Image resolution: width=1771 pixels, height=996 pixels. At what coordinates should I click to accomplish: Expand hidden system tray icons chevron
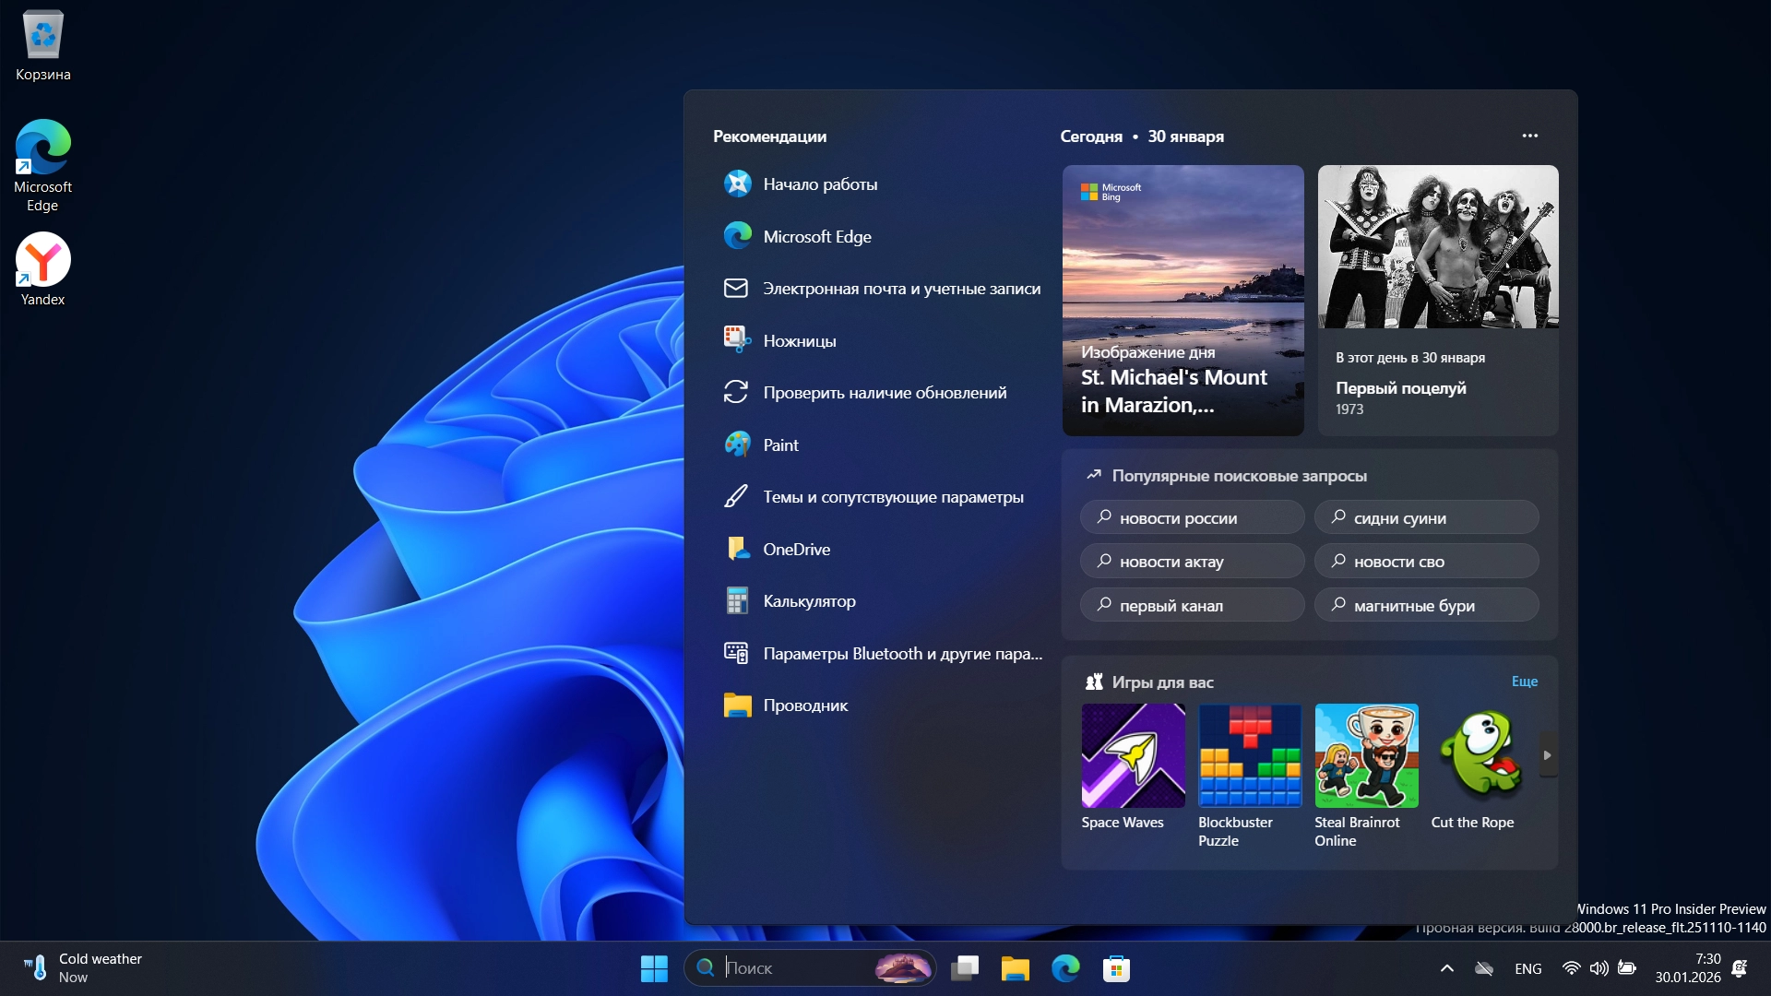click(x=1446, y=968)
